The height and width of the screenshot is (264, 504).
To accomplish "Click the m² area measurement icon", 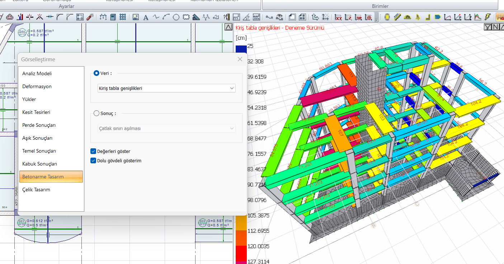I will 236,17.
